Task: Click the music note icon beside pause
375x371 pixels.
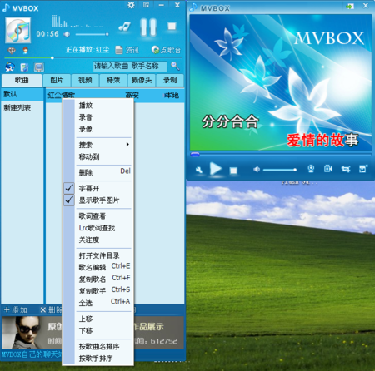Action: (x=125, y=27)
